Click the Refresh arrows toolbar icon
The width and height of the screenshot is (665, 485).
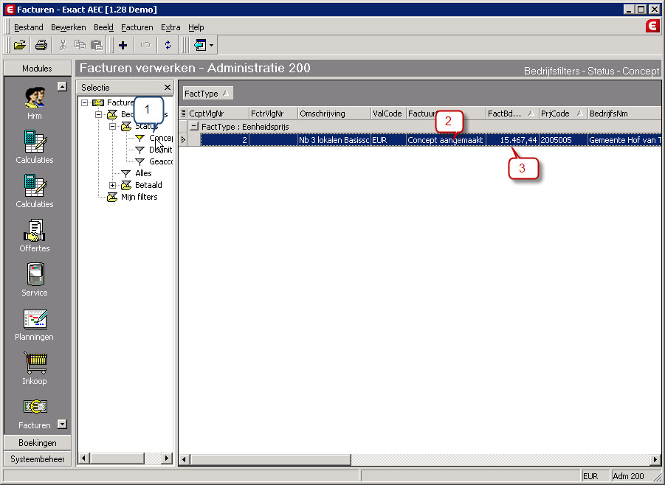[168, 45]
